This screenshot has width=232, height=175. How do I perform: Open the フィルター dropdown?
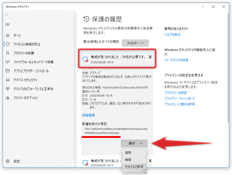135,43
